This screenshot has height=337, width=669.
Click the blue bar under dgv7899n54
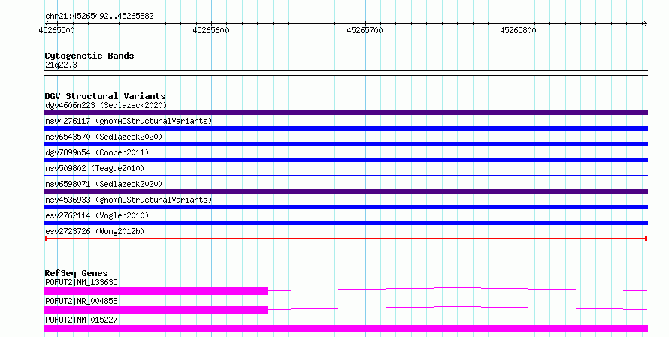(346, 160)
